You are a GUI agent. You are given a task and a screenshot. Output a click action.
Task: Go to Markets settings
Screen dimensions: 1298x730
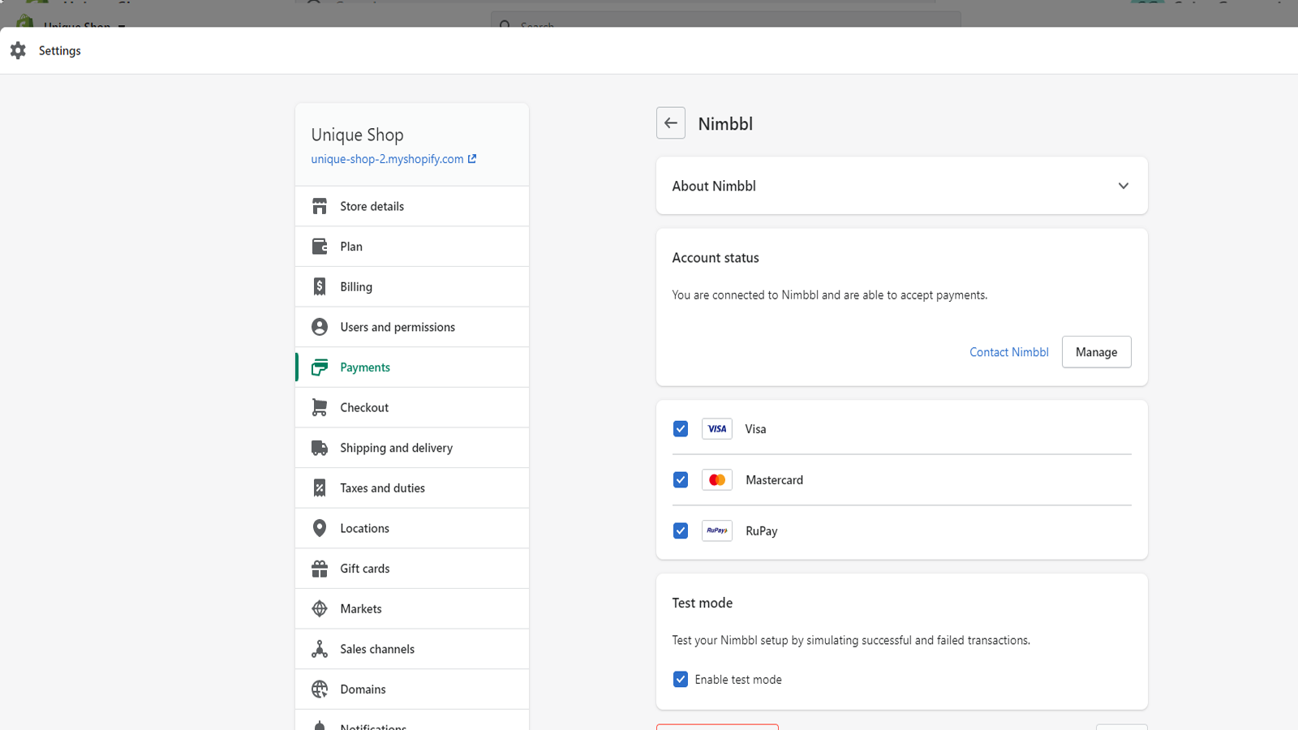412,609
